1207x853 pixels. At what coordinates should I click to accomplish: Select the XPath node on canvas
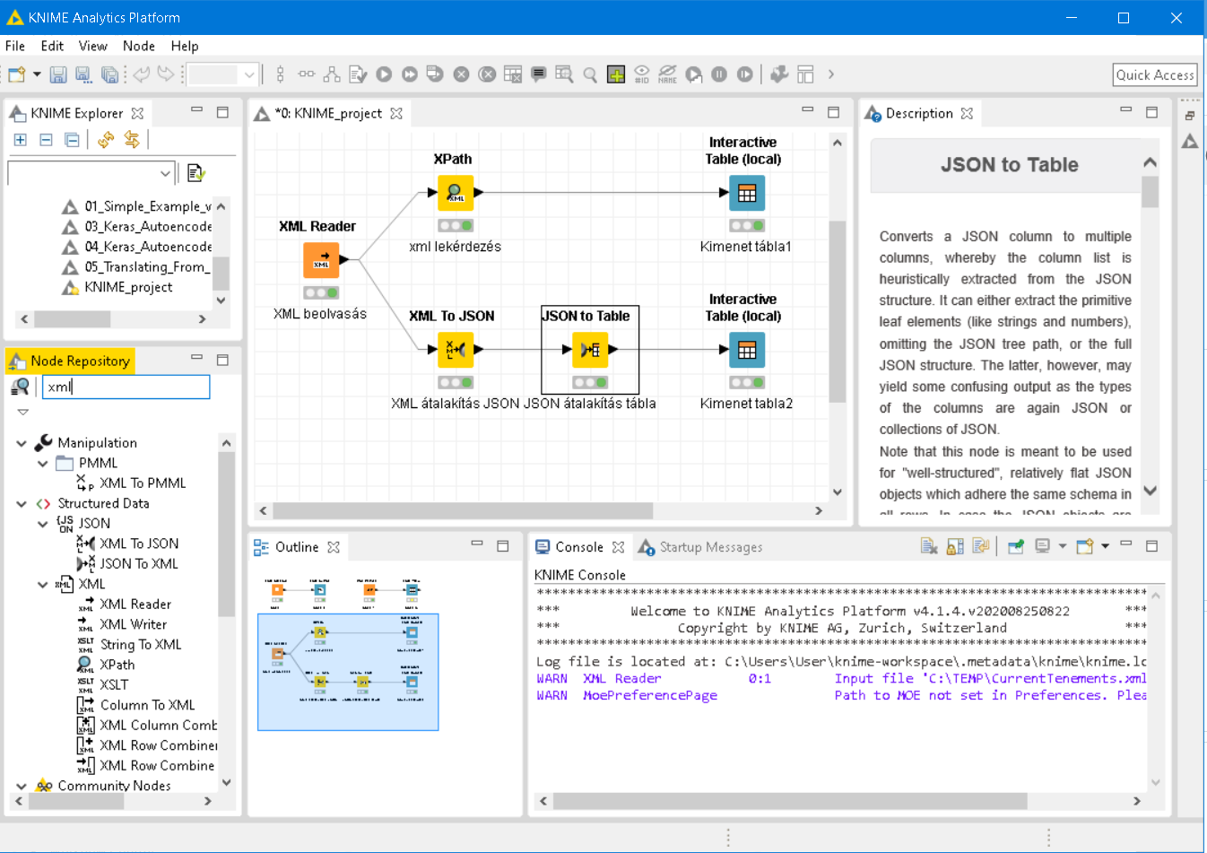[456, 193]
